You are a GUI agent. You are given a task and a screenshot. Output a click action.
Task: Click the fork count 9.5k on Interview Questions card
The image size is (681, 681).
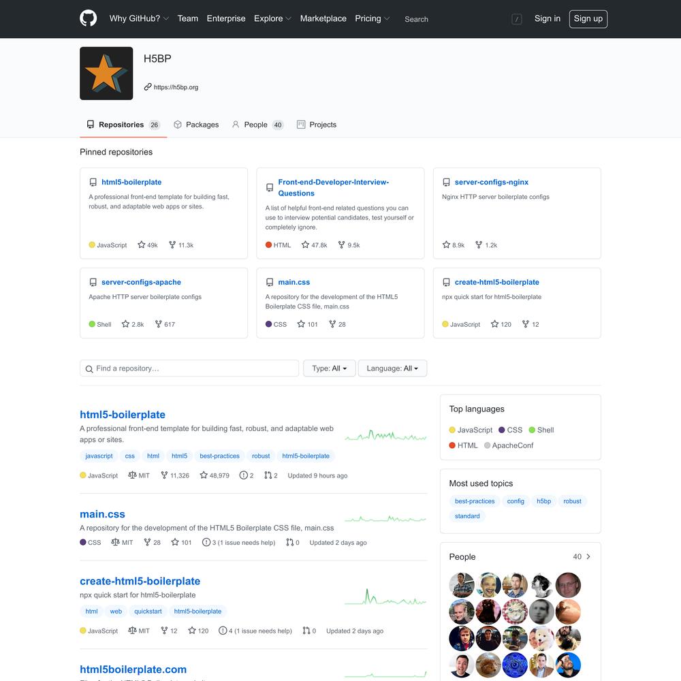point(349,245)
